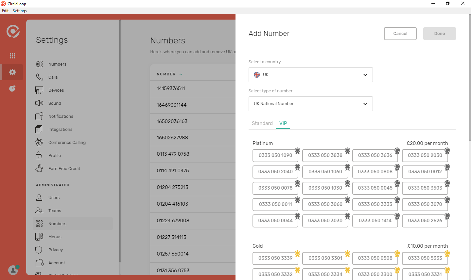Viewport: 471px width, 280px height.
Task: Toggle the NUMBER column sort arrow
Action: 181,74
